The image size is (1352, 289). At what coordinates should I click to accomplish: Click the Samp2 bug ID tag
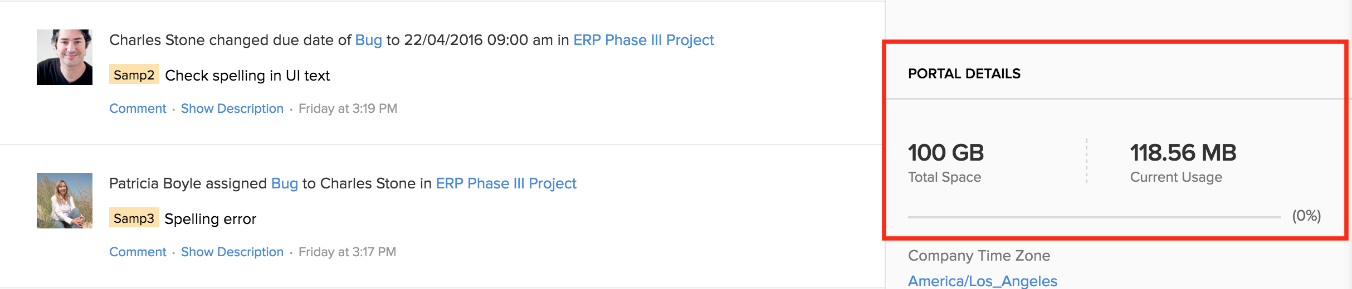(x=134, y=75)
